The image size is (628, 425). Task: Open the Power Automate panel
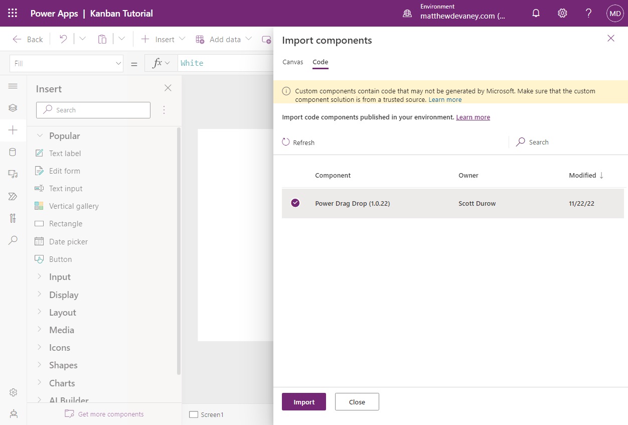[13, 196]
